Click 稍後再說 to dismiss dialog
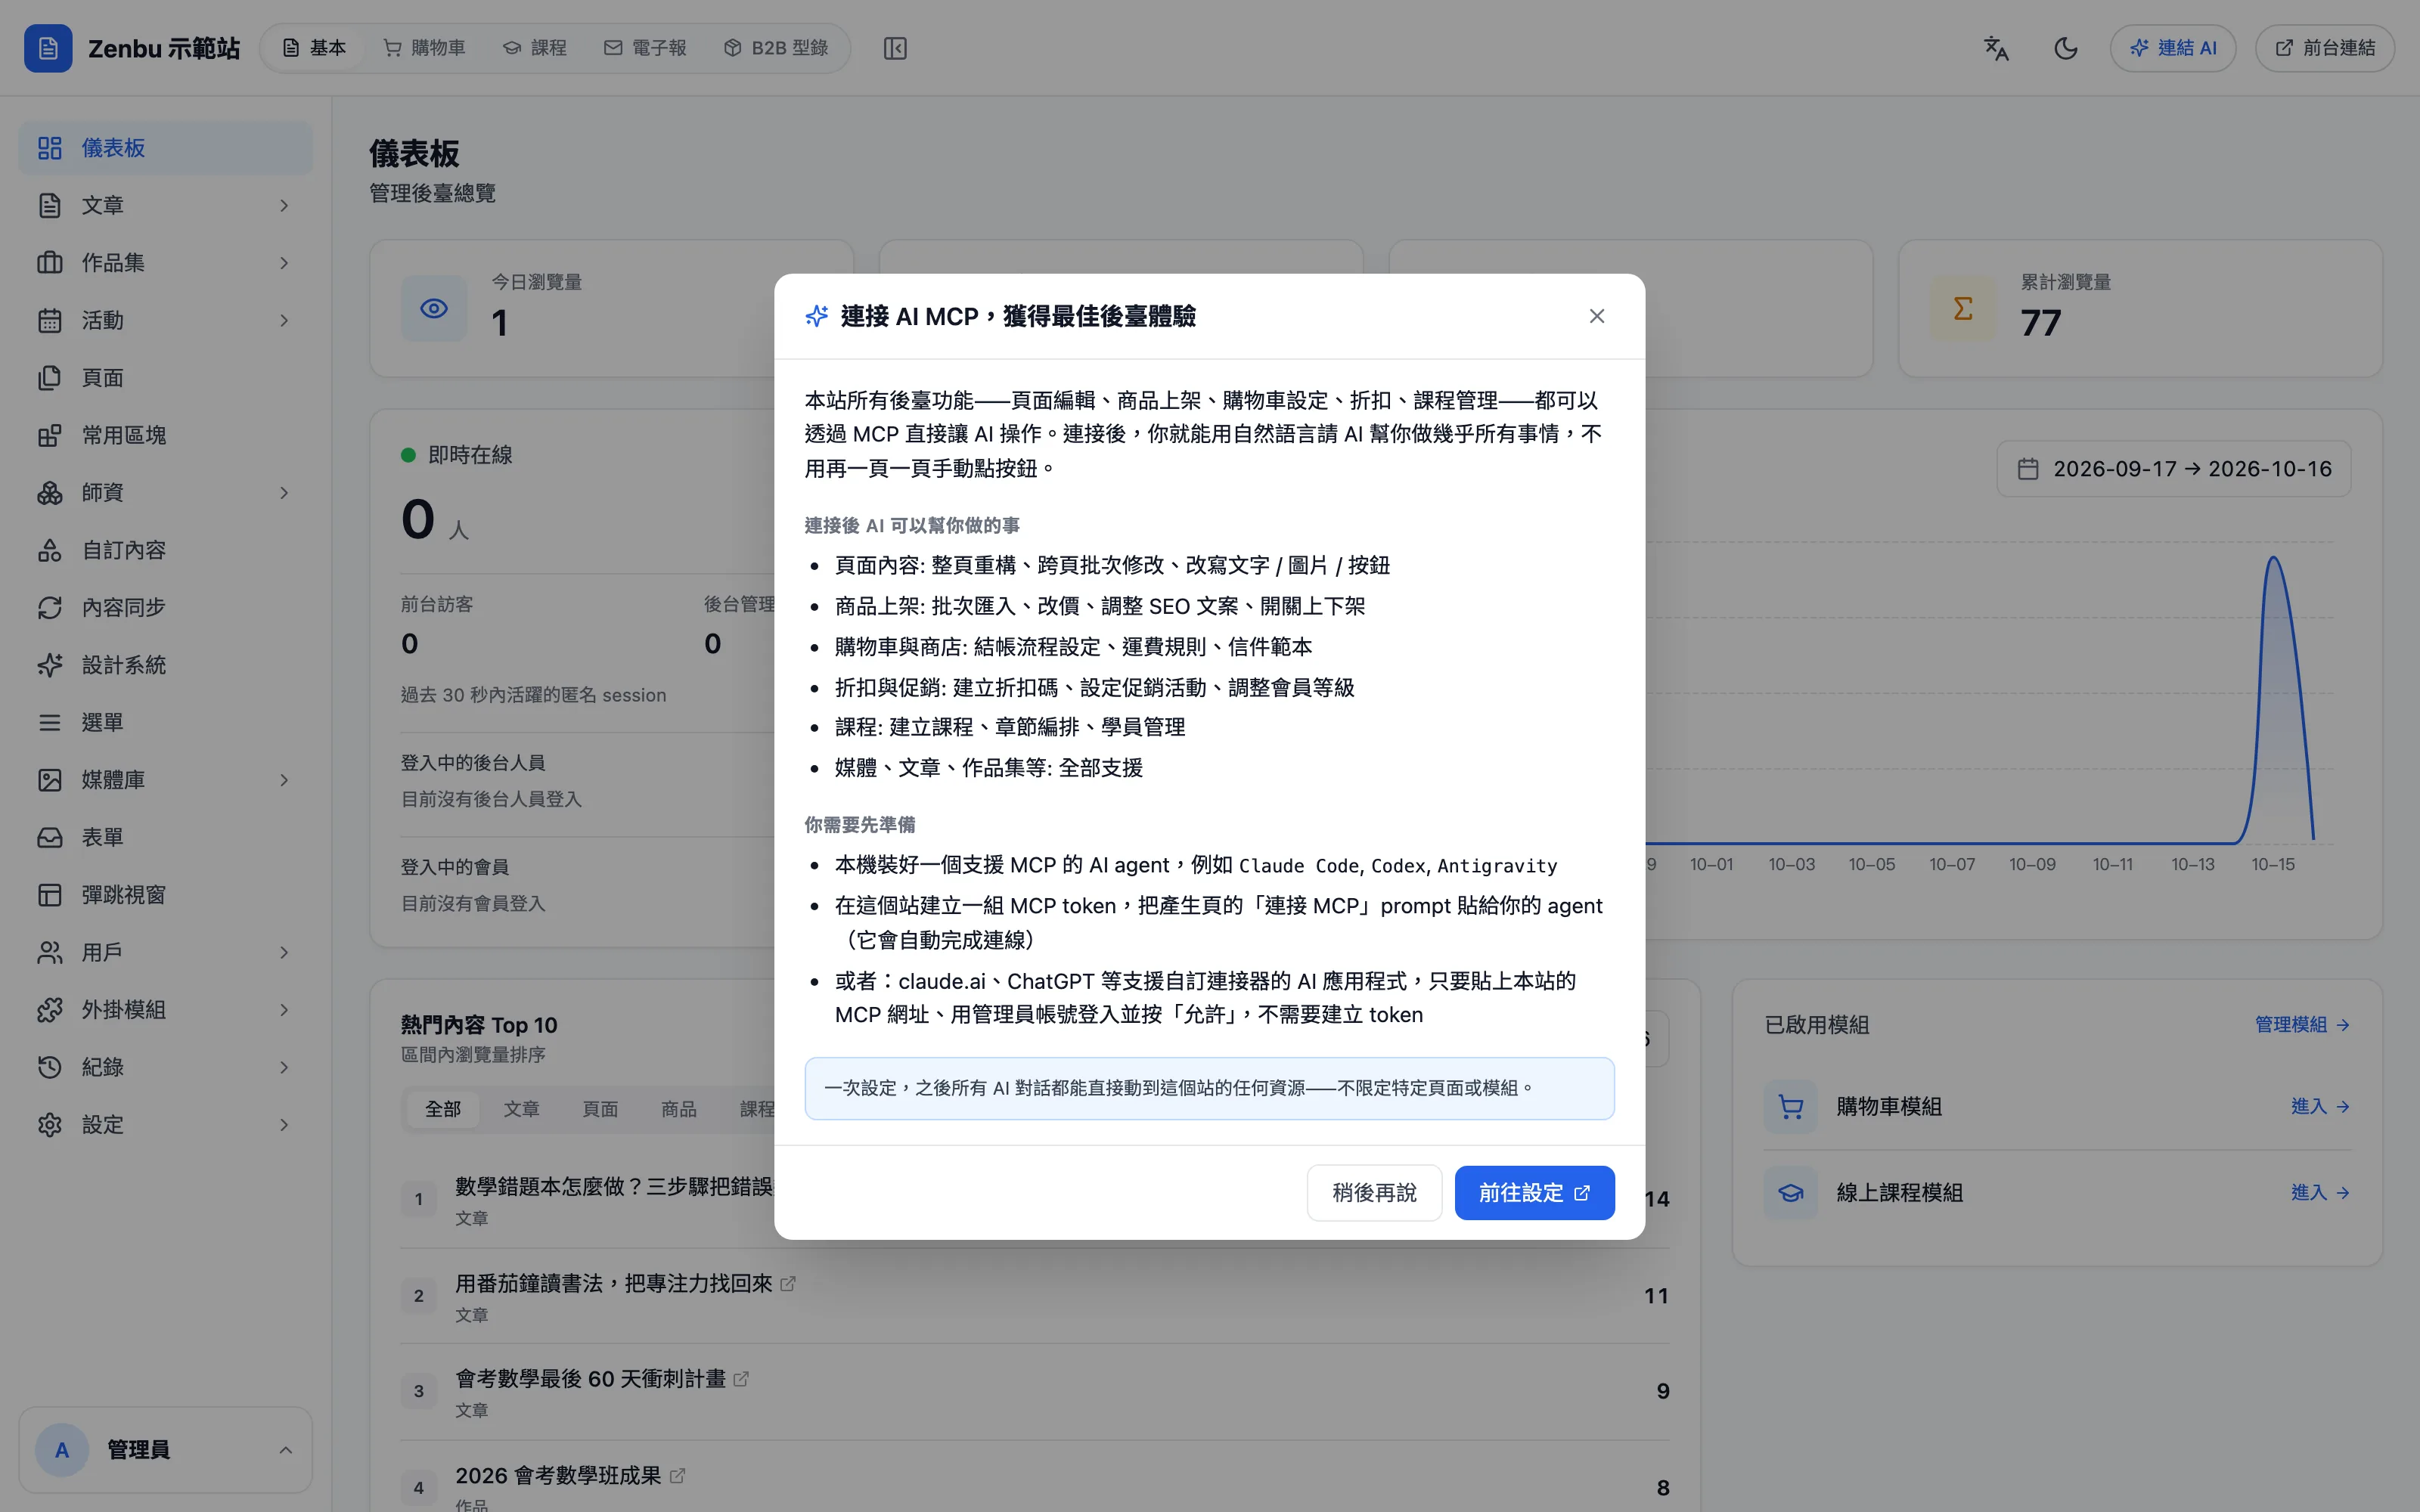The width and height of the screenshot is (2420, 1512). tap(1374, 1192)
